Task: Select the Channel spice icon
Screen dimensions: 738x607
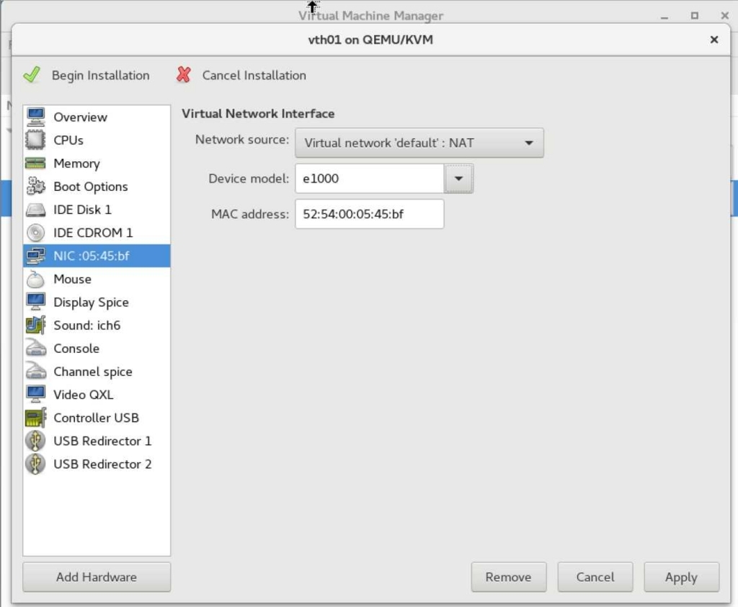Action: pyautogui.click(x=36, y=372)
